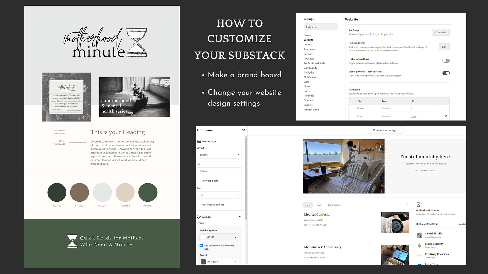Toggle the hidden-eye icon in the Chat row

[x=446, y=116]
